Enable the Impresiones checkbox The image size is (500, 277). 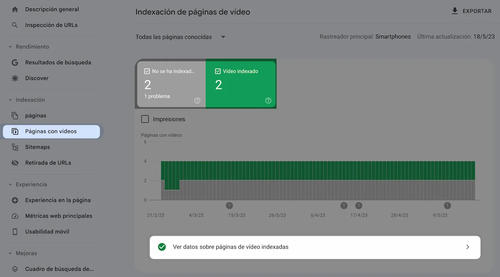[145, 119]
